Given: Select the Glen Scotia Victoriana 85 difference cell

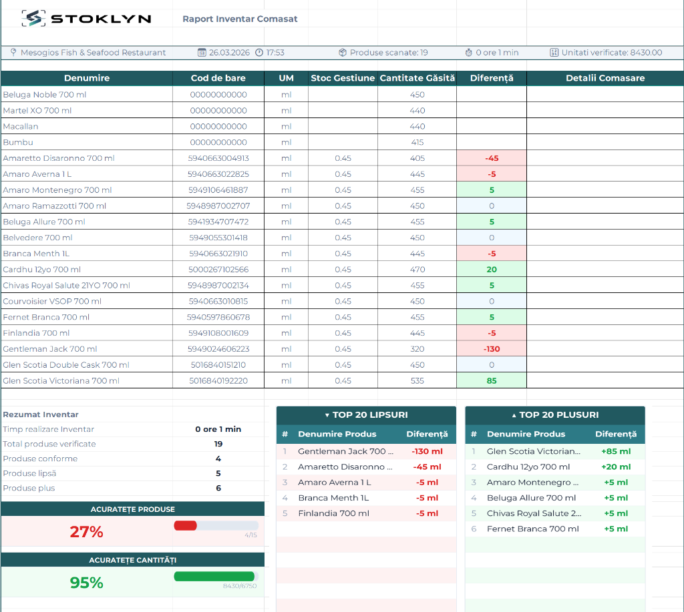Looking at the screenshot, I should [492, 380].
